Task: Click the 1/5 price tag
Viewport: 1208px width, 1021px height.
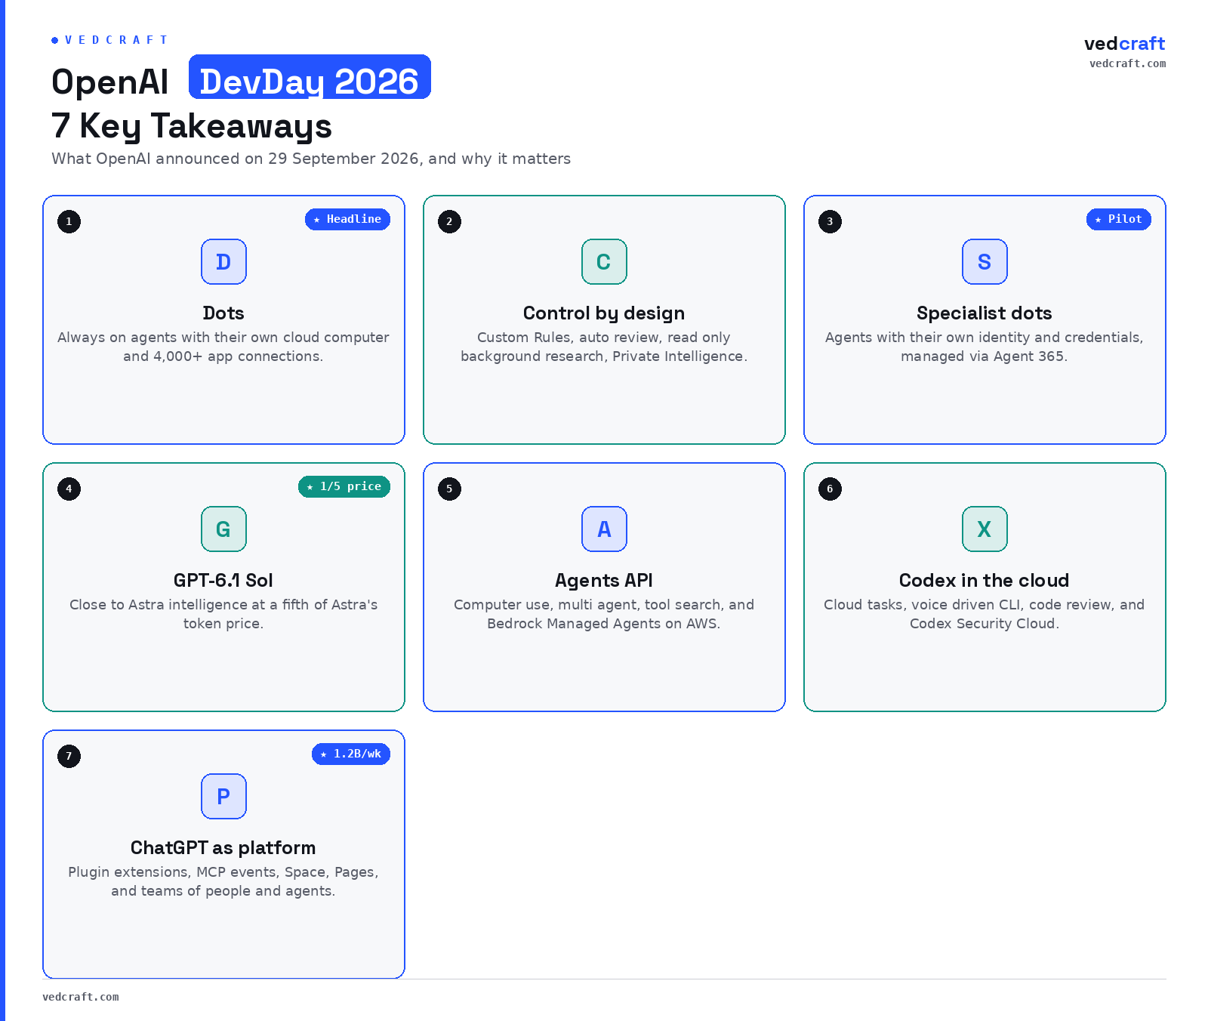Action: (344, 486)
